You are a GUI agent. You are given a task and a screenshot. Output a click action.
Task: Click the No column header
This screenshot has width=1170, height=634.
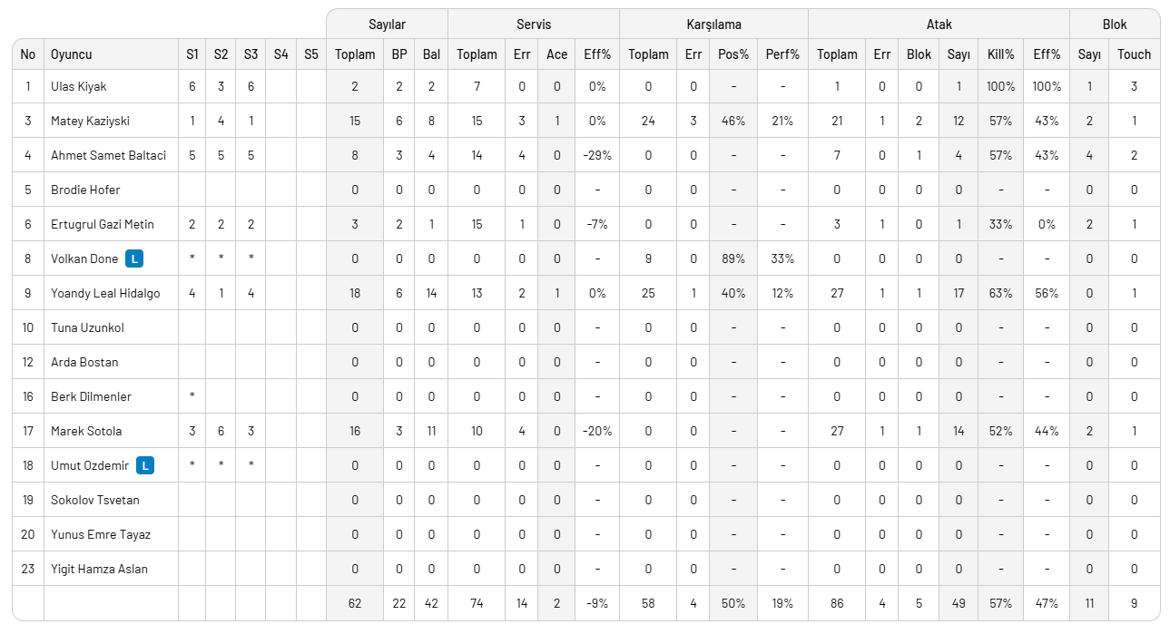[x=28, y=54]
